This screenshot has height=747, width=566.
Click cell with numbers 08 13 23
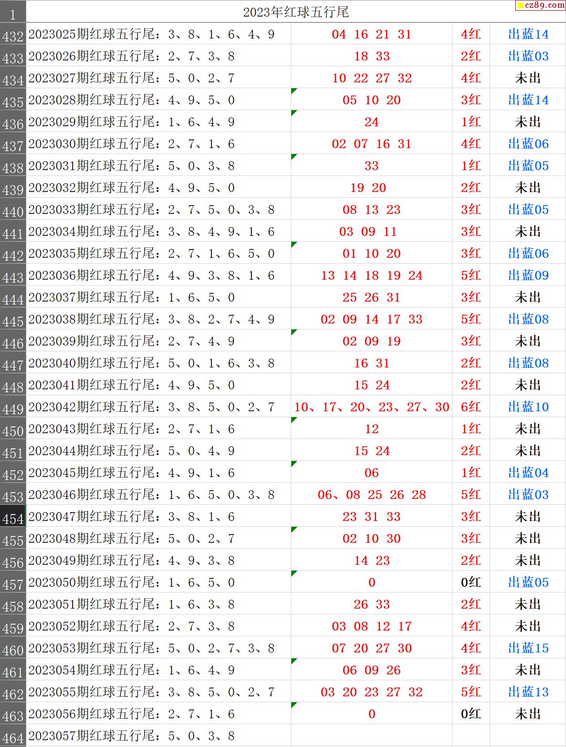[x=372, y=210]
